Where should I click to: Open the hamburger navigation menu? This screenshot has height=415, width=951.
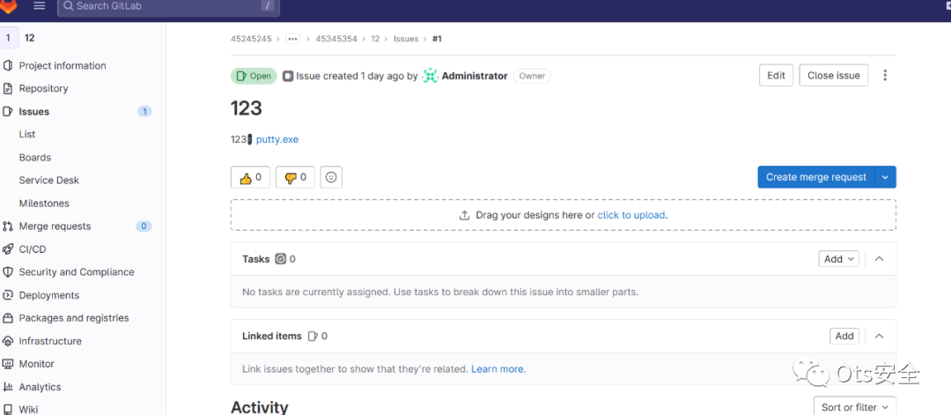coord(40,6)
